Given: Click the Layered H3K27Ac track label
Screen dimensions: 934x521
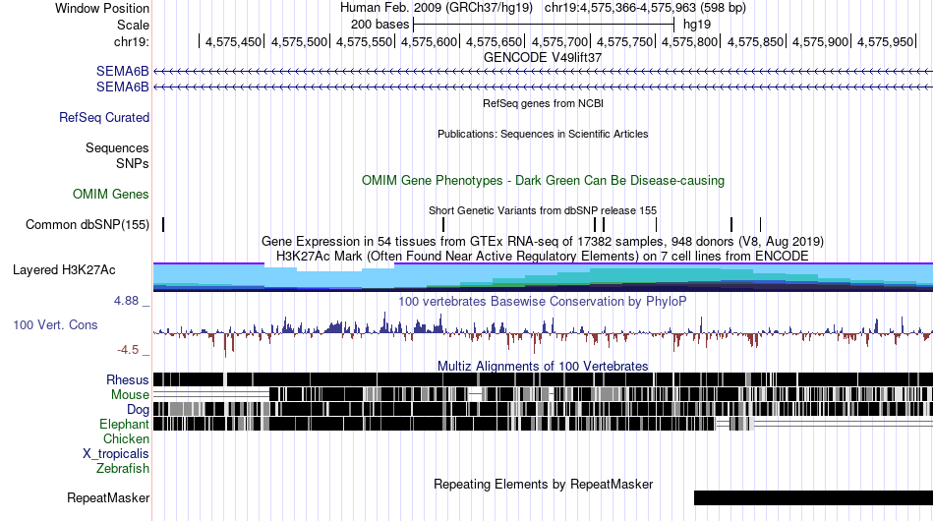Looking at the screenshot, I should pyautogui.click(x=64, y=269).
